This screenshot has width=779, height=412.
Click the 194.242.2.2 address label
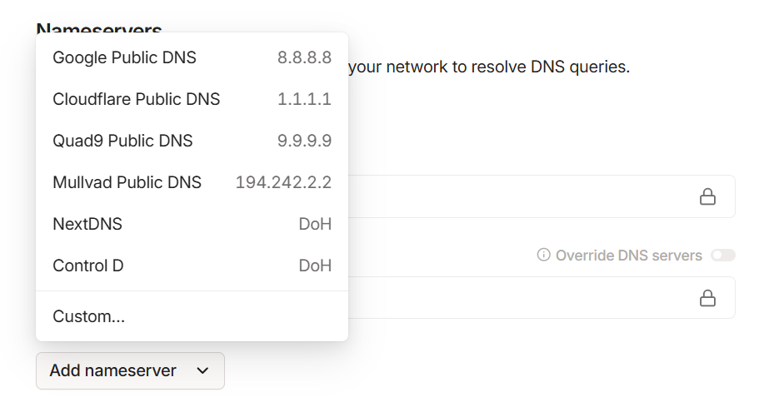click(283, 182)
